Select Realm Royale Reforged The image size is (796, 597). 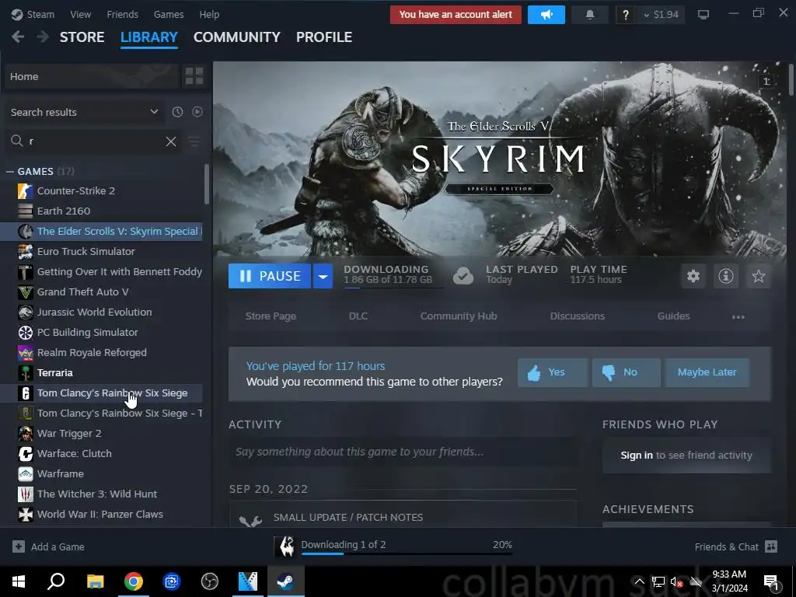click(102, 353)
